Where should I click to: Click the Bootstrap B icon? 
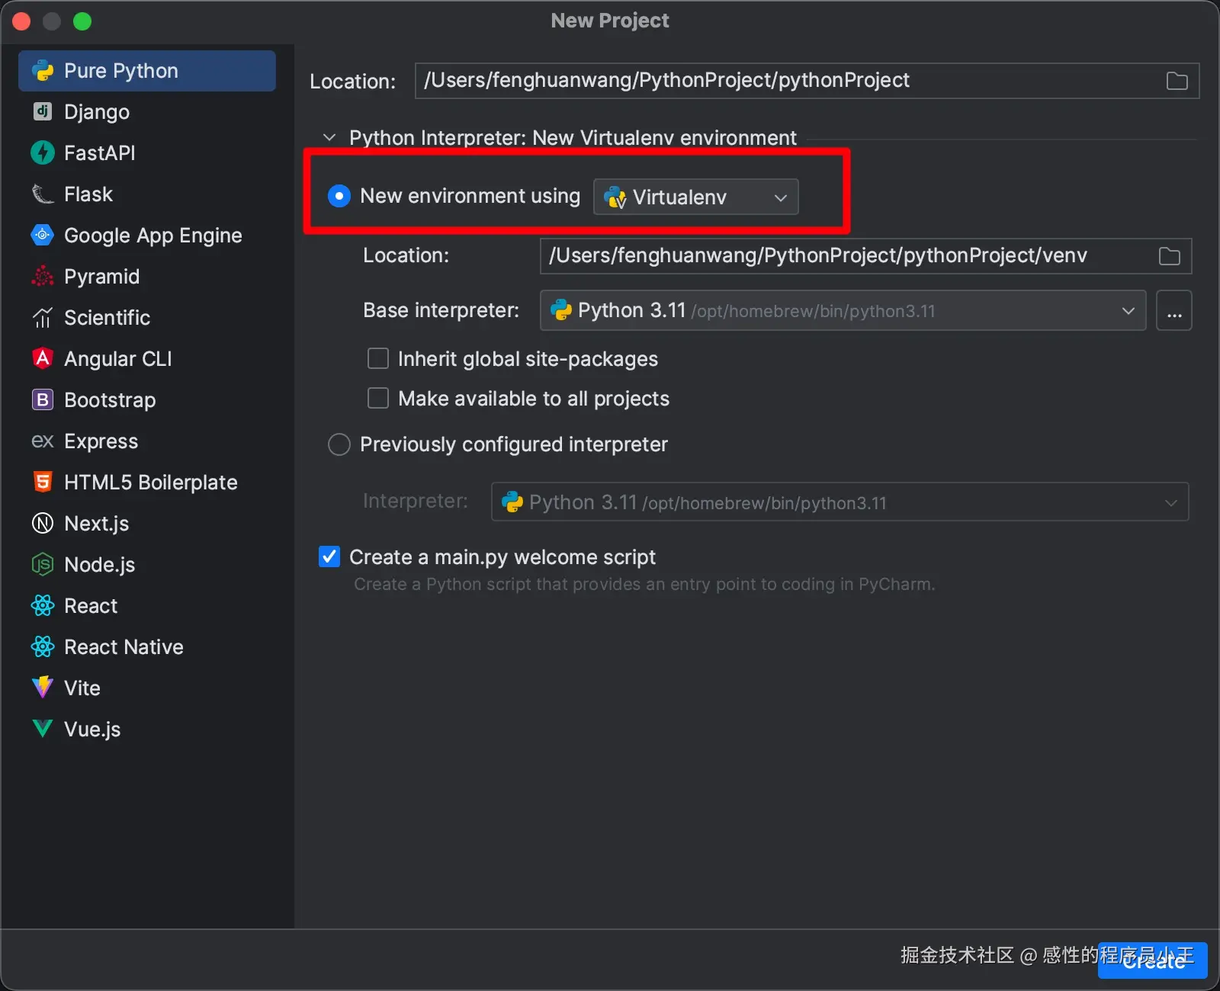[43, 399]
